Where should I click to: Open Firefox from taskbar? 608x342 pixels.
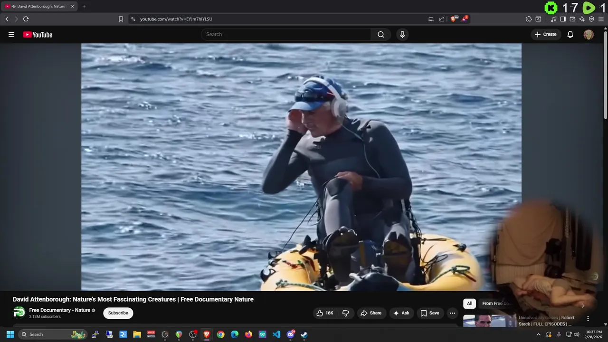pyautogui.click(x=248, y=334)
